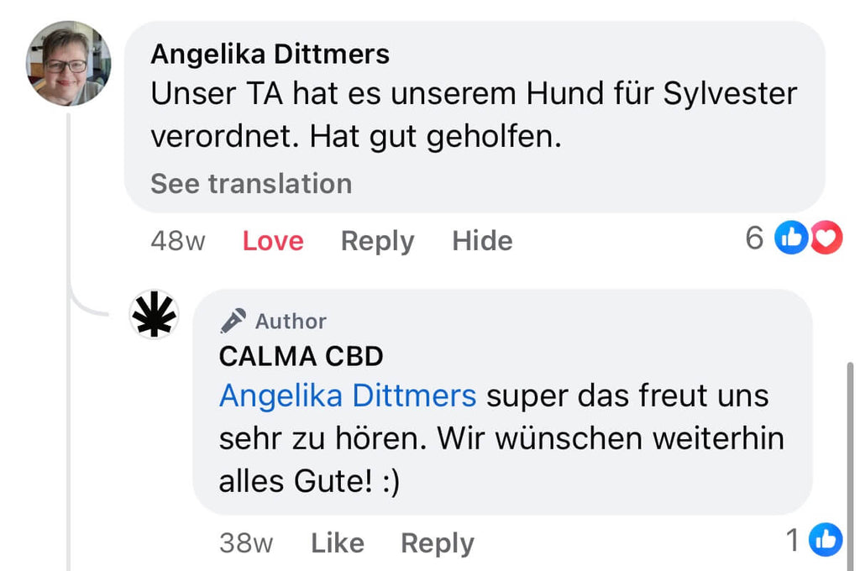
Task: Open the CALMA CBD star logo avatar
Action: (155, 315)
